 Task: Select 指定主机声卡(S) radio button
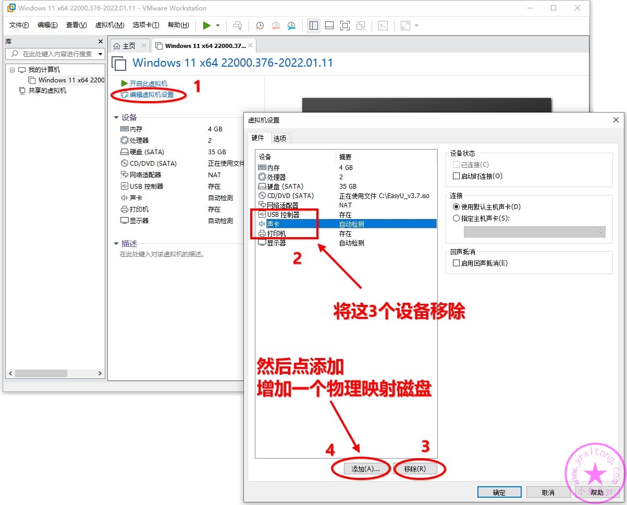[457, 218]
